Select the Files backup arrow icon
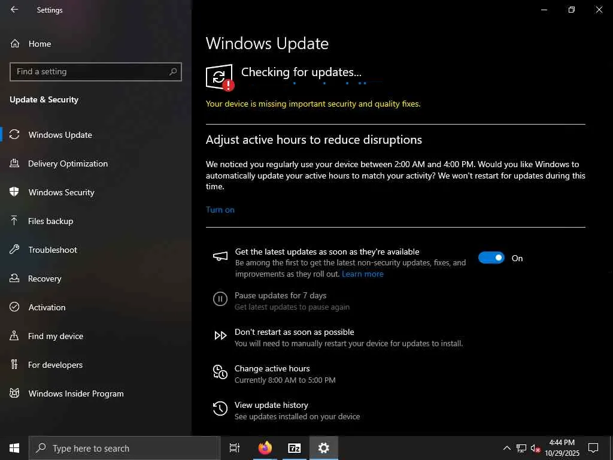Viewport: 613px width, 460px height. [14, 221]
